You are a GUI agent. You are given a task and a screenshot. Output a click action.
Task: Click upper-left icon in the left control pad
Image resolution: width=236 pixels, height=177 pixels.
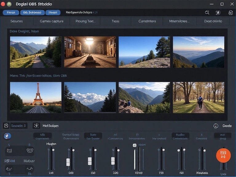(9, 151)
